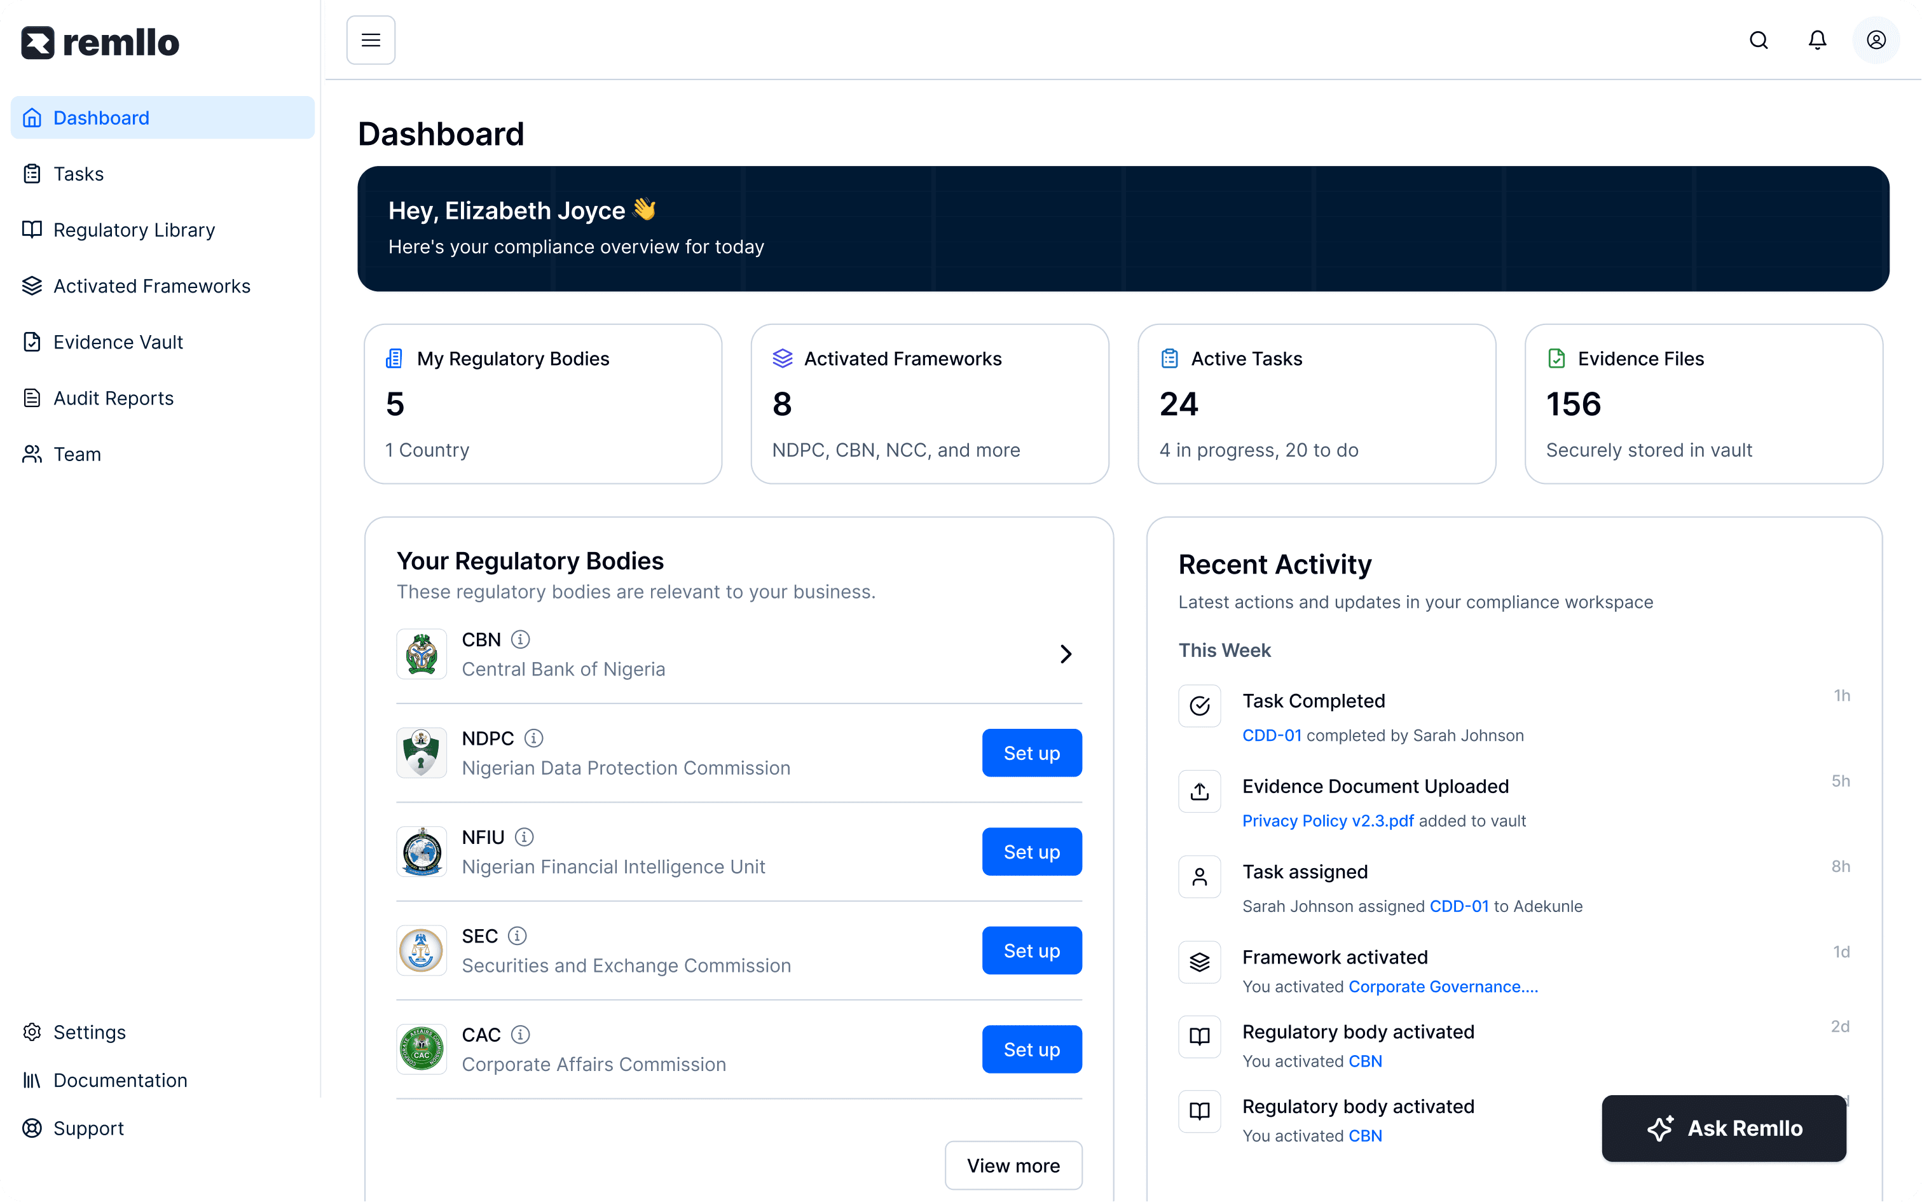This screenshot has width=1922, height=1202.
Task: Open the user profile avatar
Action: point(1876,39)
